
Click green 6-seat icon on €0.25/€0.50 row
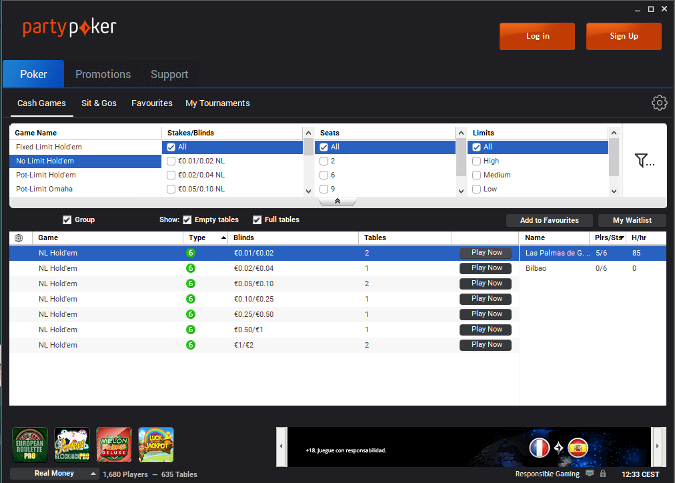click(x=191, y=314)
